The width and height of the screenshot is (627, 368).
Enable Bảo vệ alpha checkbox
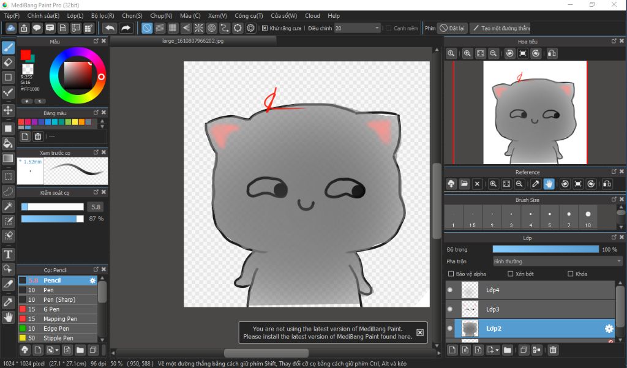451,274
